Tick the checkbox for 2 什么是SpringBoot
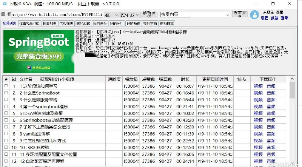The height and width of the screenshot is (167, 302). pos(6,93)
